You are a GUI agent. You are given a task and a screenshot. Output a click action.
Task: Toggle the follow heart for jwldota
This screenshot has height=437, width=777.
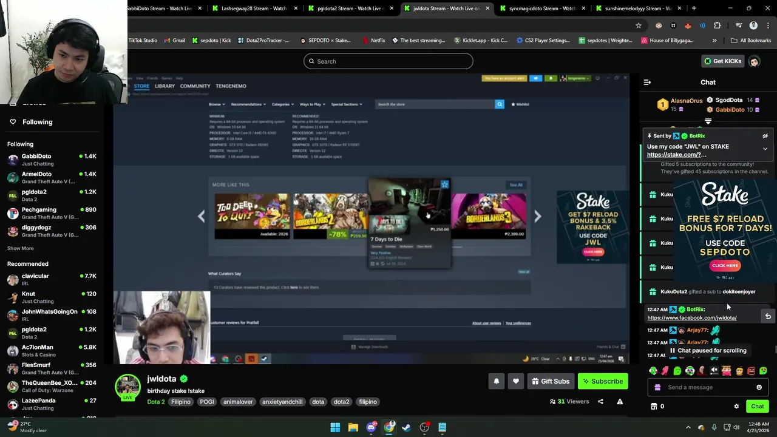515,381
